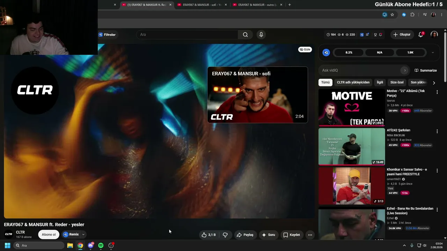447x251 pixels.
Task: Bookmark this page with the star icon
Action: (x=392, y=15)
